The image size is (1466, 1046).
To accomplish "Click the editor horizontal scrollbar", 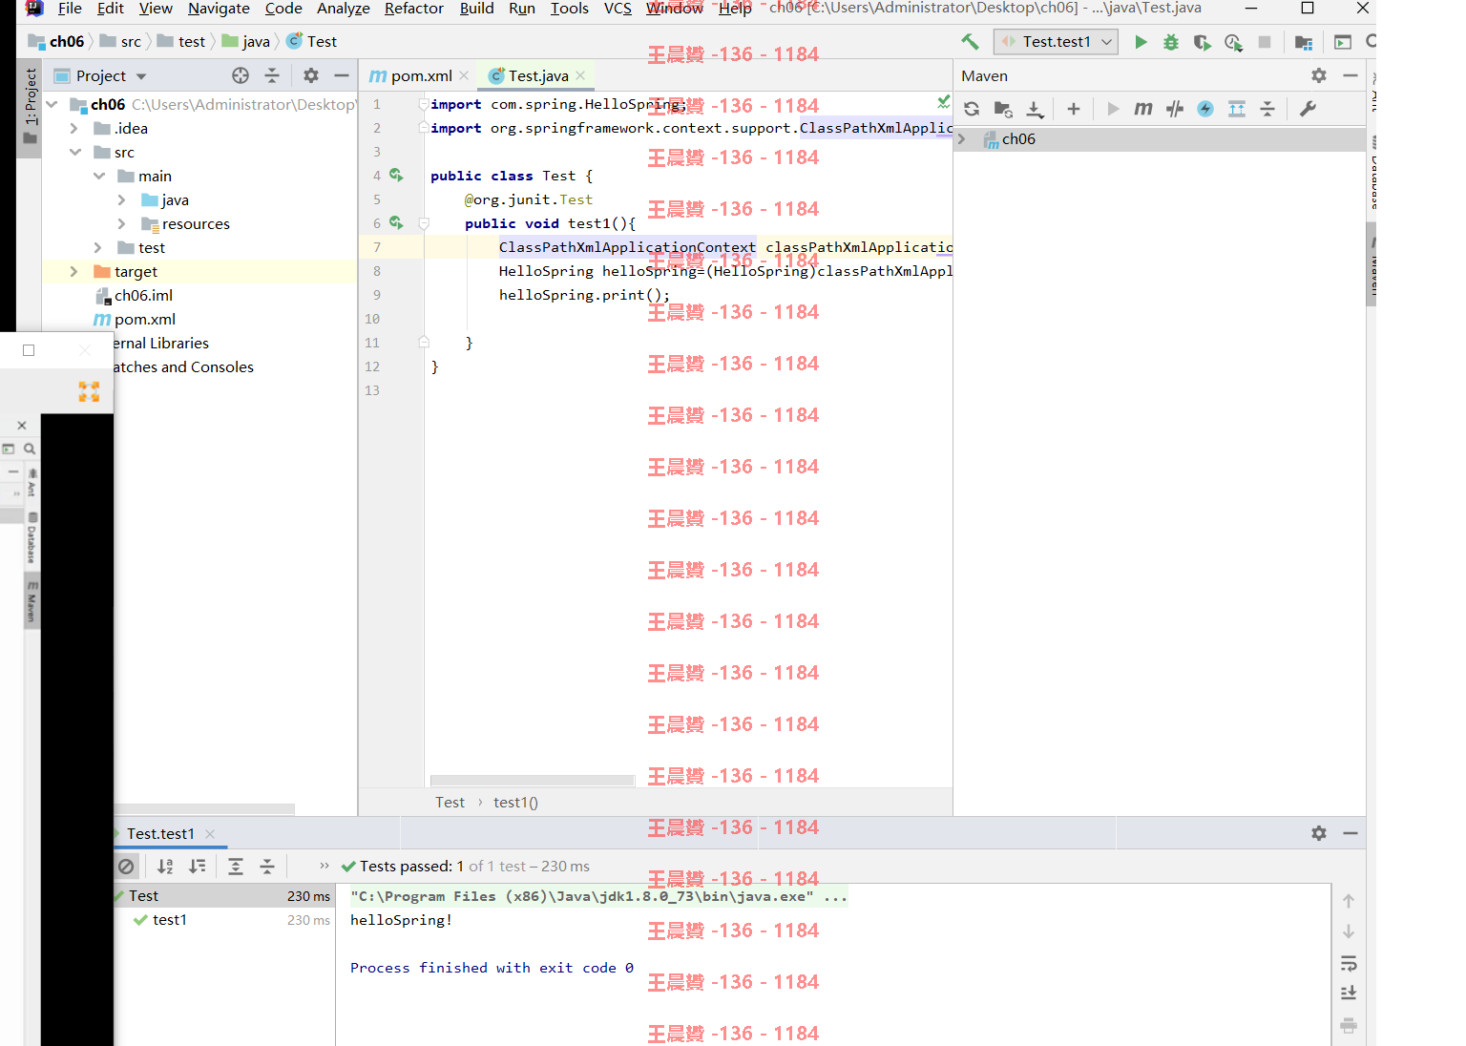I will [x=532, y=781].
